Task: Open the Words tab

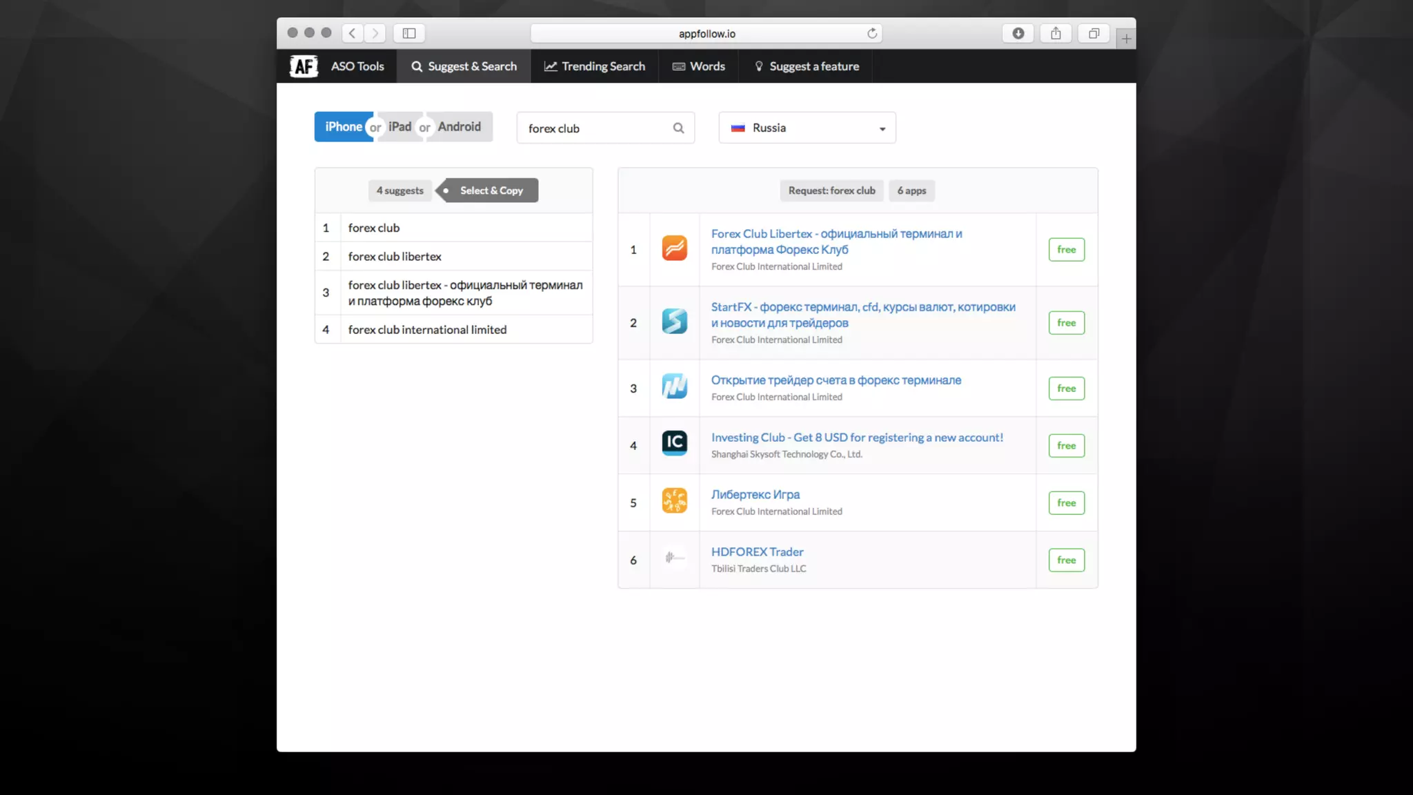Action: click(x=698, y=66)
